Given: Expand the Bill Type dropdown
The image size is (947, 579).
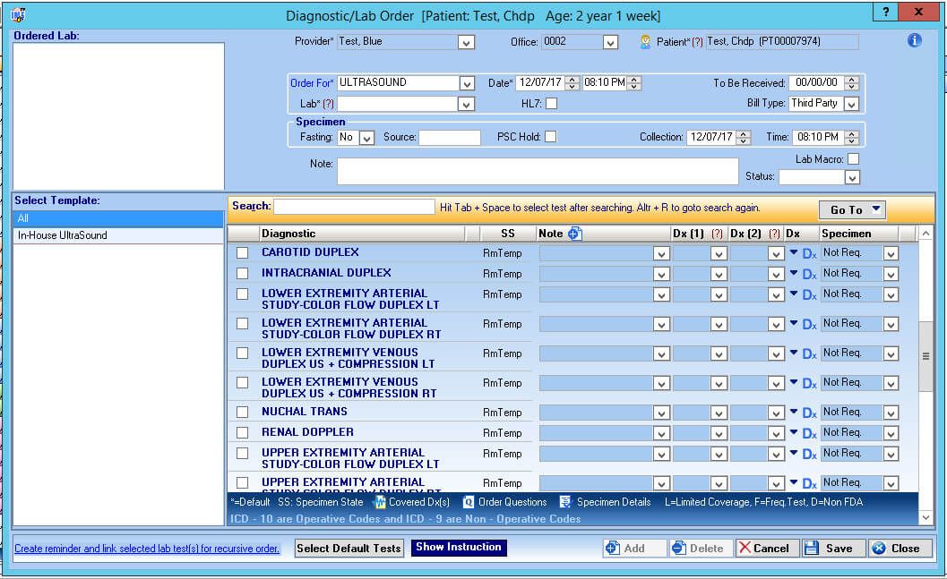Looking at the screenshot, I should coord(851,104).
